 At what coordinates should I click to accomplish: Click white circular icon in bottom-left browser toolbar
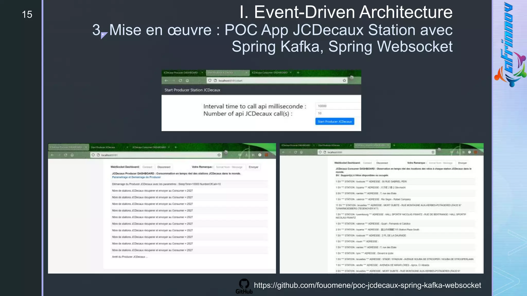[260, 155]
